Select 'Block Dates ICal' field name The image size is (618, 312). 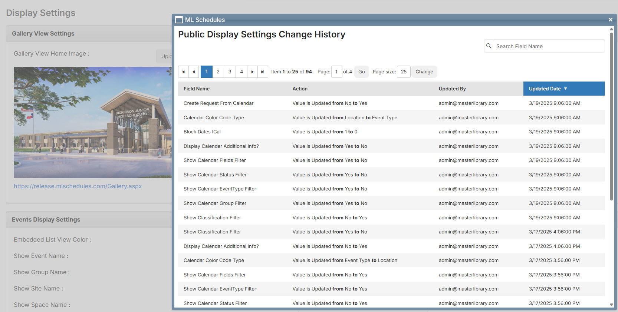click(x=202, y=132)
